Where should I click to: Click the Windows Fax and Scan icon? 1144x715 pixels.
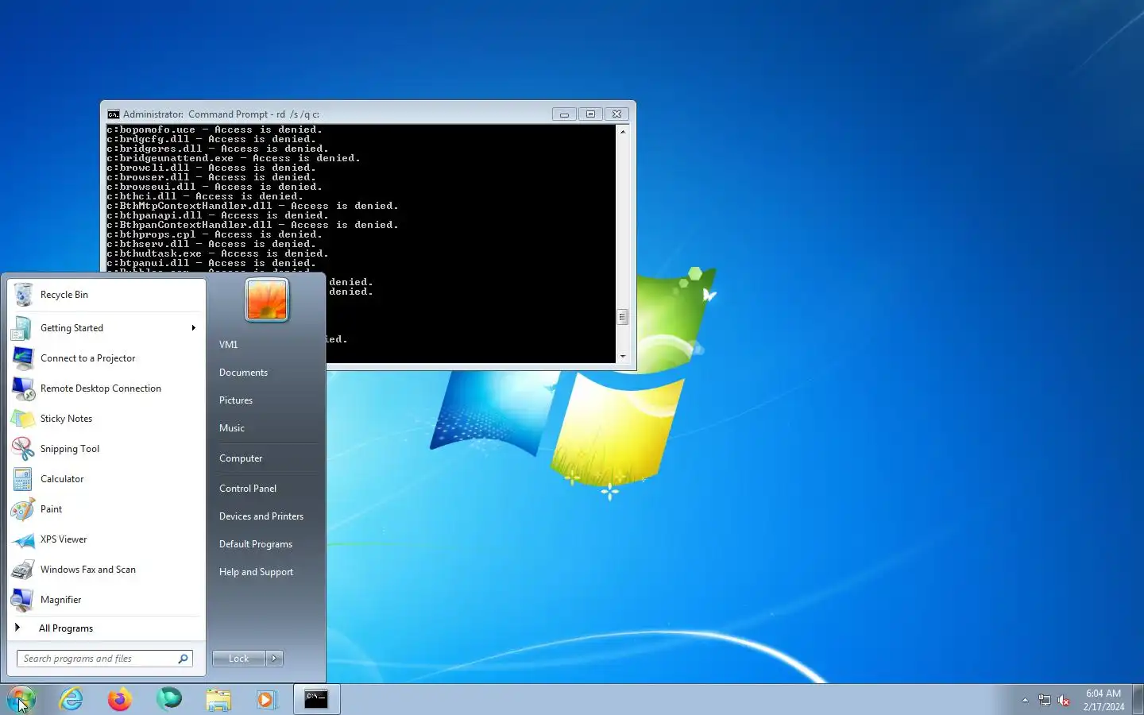(x=23, y=570)
